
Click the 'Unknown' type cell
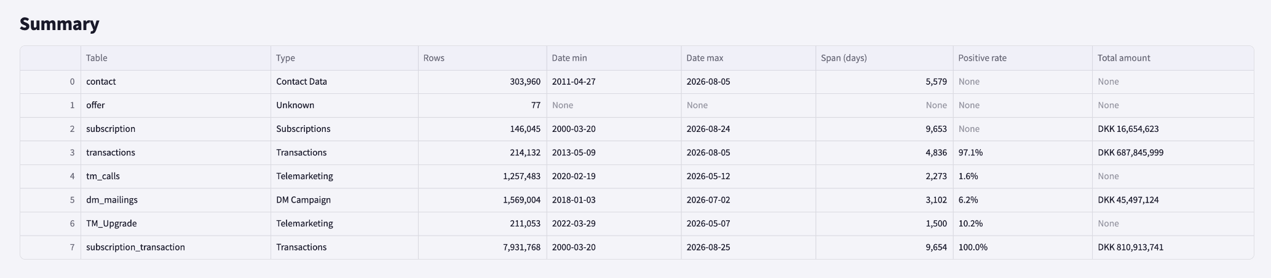click(344, 105)
